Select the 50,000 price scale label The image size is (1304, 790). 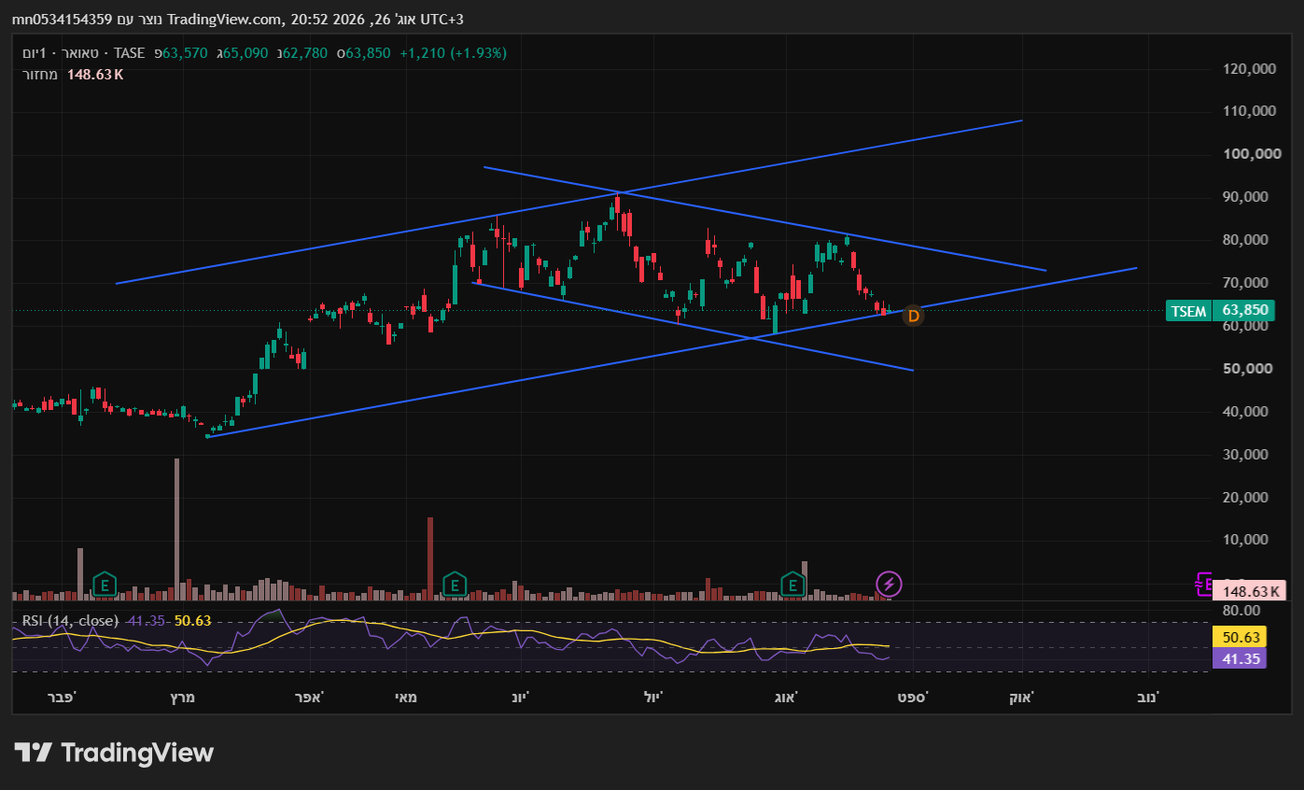pyautogui.click(x=1248, y=369)
